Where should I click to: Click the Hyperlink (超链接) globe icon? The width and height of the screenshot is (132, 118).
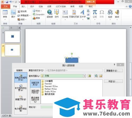(x=50, y=12)
